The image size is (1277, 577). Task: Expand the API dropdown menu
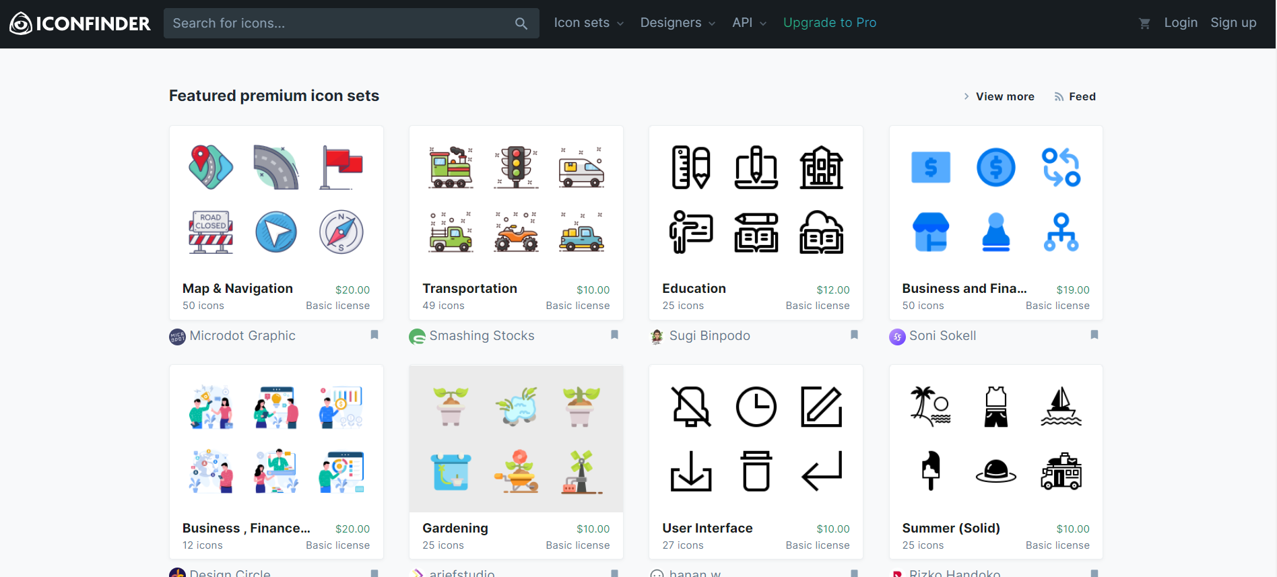750,23
